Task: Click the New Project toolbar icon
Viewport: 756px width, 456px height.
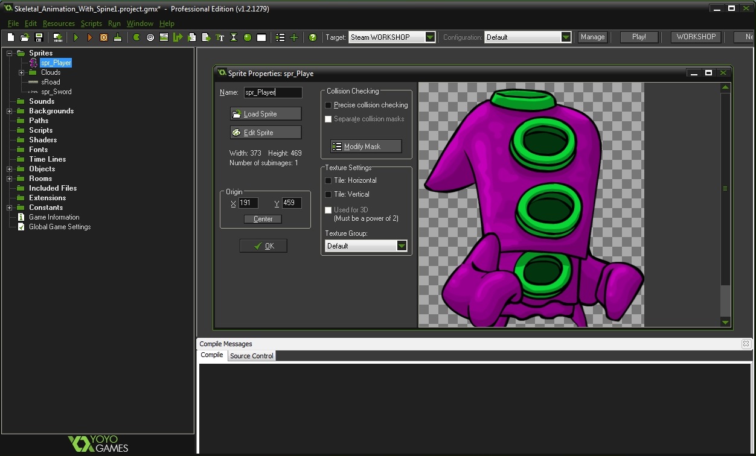Action: click(x=11, y=37)
